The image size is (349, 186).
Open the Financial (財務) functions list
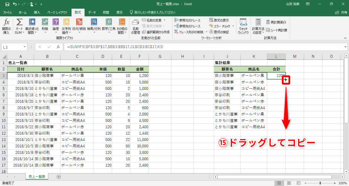(45, 26)
